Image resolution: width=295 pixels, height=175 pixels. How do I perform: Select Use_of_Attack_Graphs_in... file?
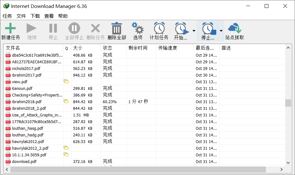pos(37,115)
